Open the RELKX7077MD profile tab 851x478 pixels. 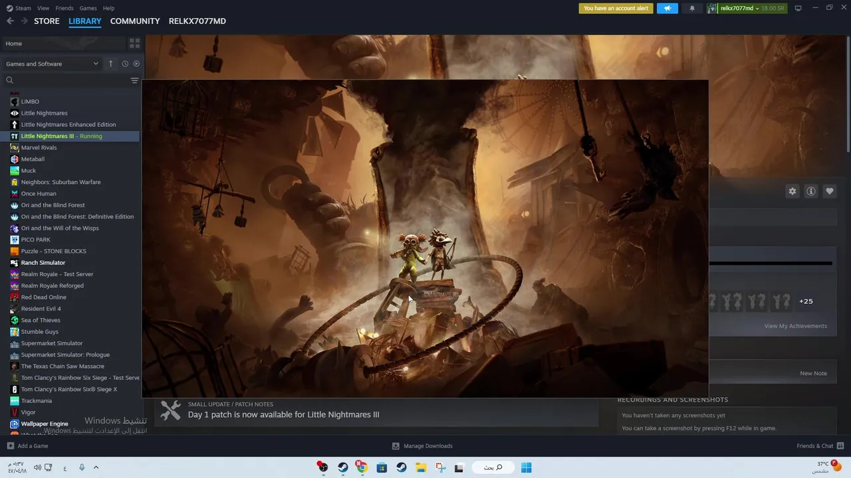click(197, 21)
